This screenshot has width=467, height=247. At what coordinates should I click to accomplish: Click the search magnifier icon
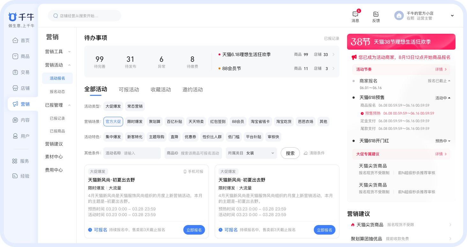click(56, 16)
